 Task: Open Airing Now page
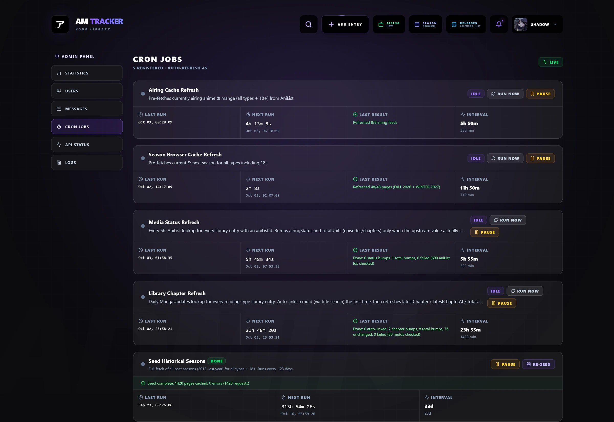coord(389,24)
